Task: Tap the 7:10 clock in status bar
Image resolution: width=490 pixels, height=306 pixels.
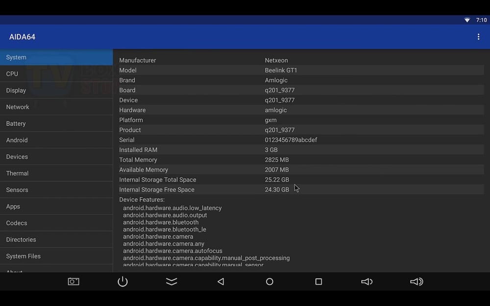Action: [x=481, y=20]
